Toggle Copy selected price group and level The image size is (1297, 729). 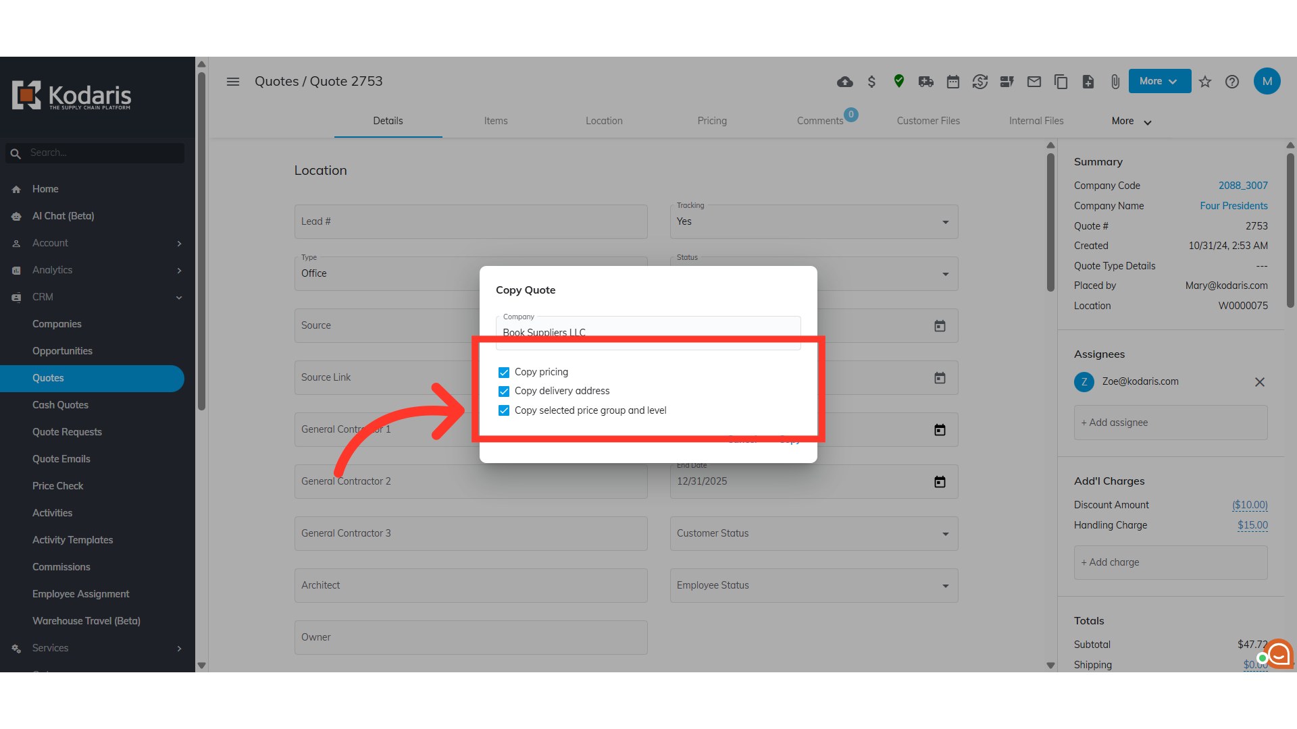504,410
